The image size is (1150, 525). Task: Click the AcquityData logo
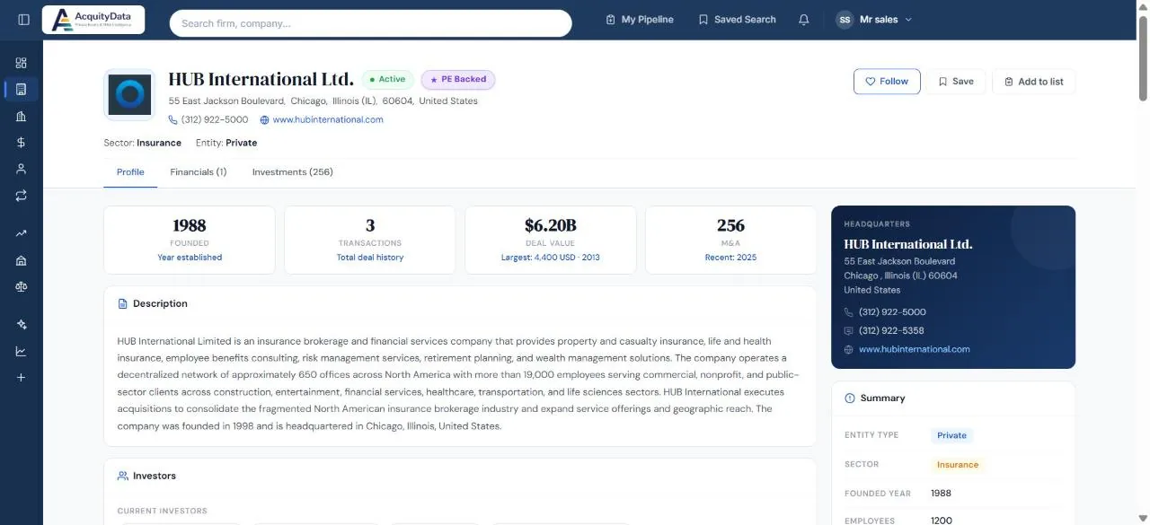[93, 20]
